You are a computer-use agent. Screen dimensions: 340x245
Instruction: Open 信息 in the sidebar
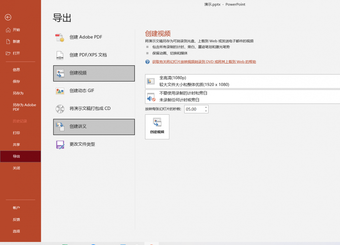[20, 70]
